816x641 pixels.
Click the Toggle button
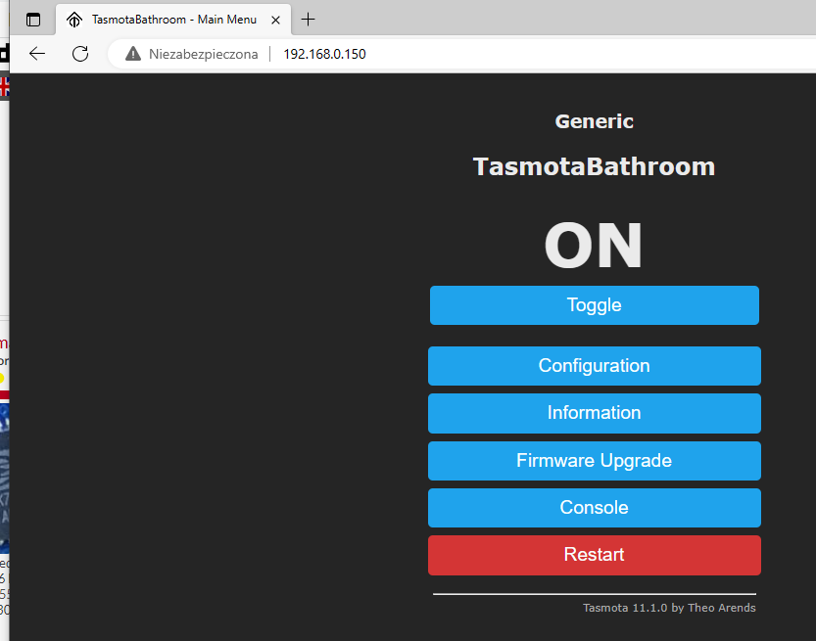pyautogui.click(x=595, y=305)
